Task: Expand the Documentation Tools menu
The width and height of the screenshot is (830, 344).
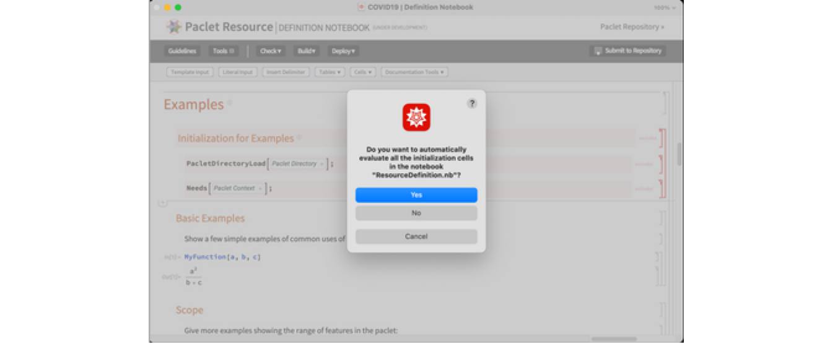Action: 414,72
